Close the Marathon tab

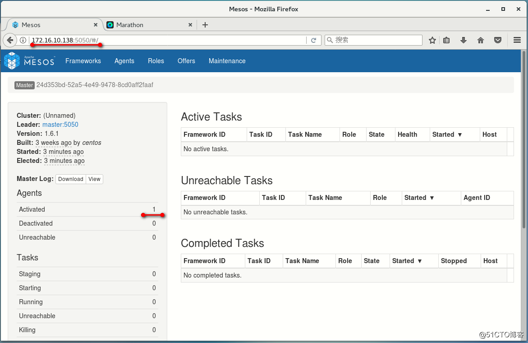(x=190, y=25)
